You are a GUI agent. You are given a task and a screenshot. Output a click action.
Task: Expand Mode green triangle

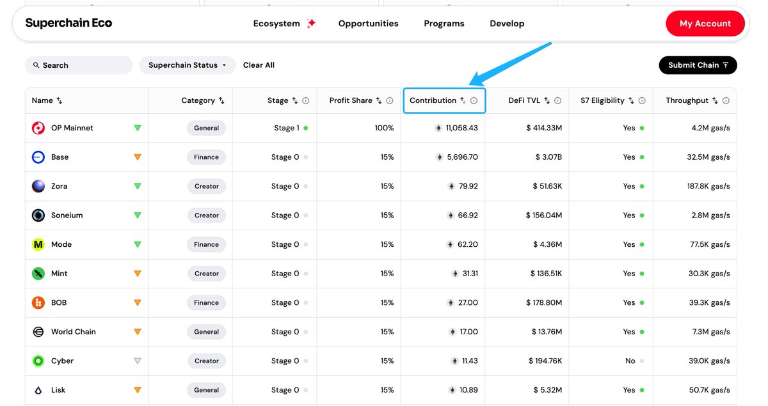(138, 244)
